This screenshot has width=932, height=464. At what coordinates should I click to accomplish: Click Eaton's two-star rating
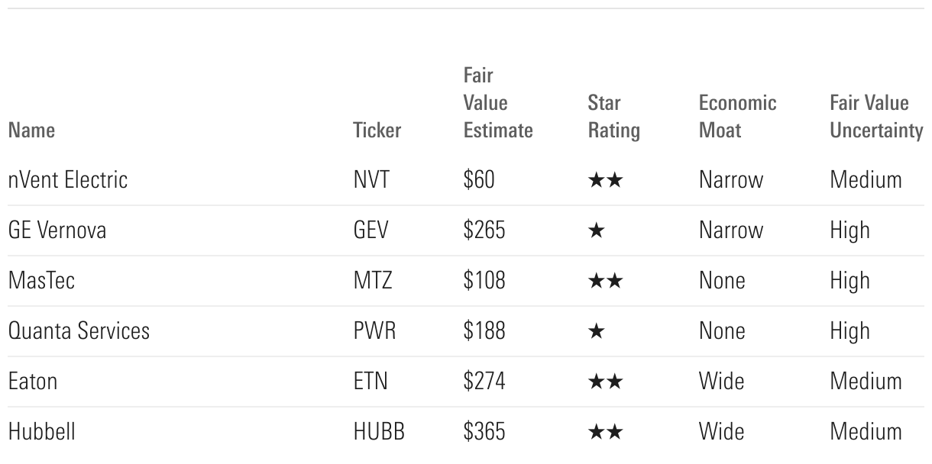(606, 382)
